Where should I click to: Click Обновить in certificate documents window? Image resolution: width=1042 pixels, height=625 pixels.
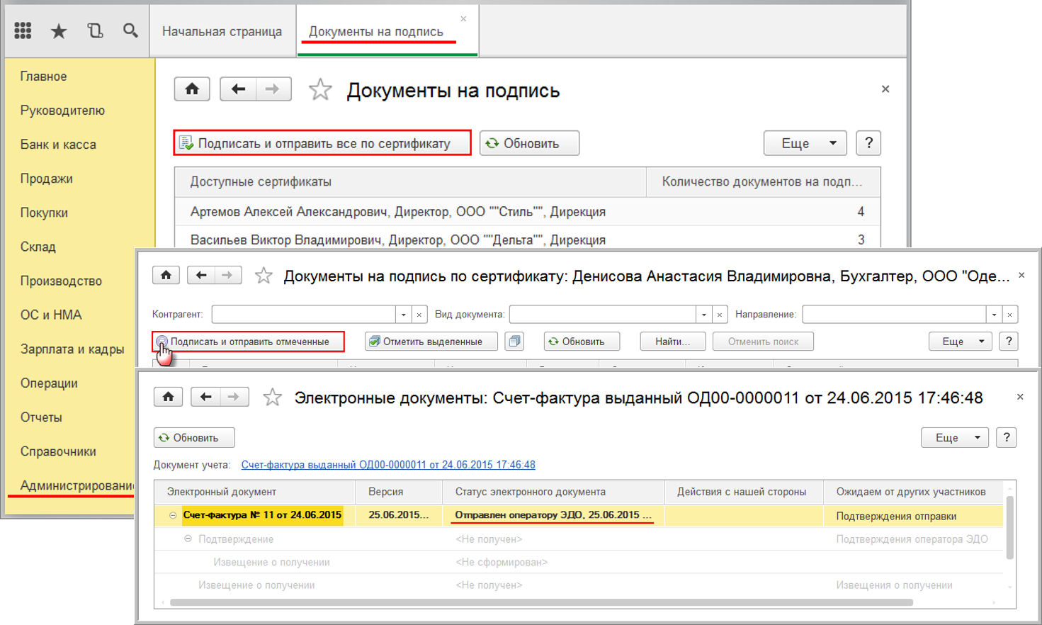(x=582, y=342)
